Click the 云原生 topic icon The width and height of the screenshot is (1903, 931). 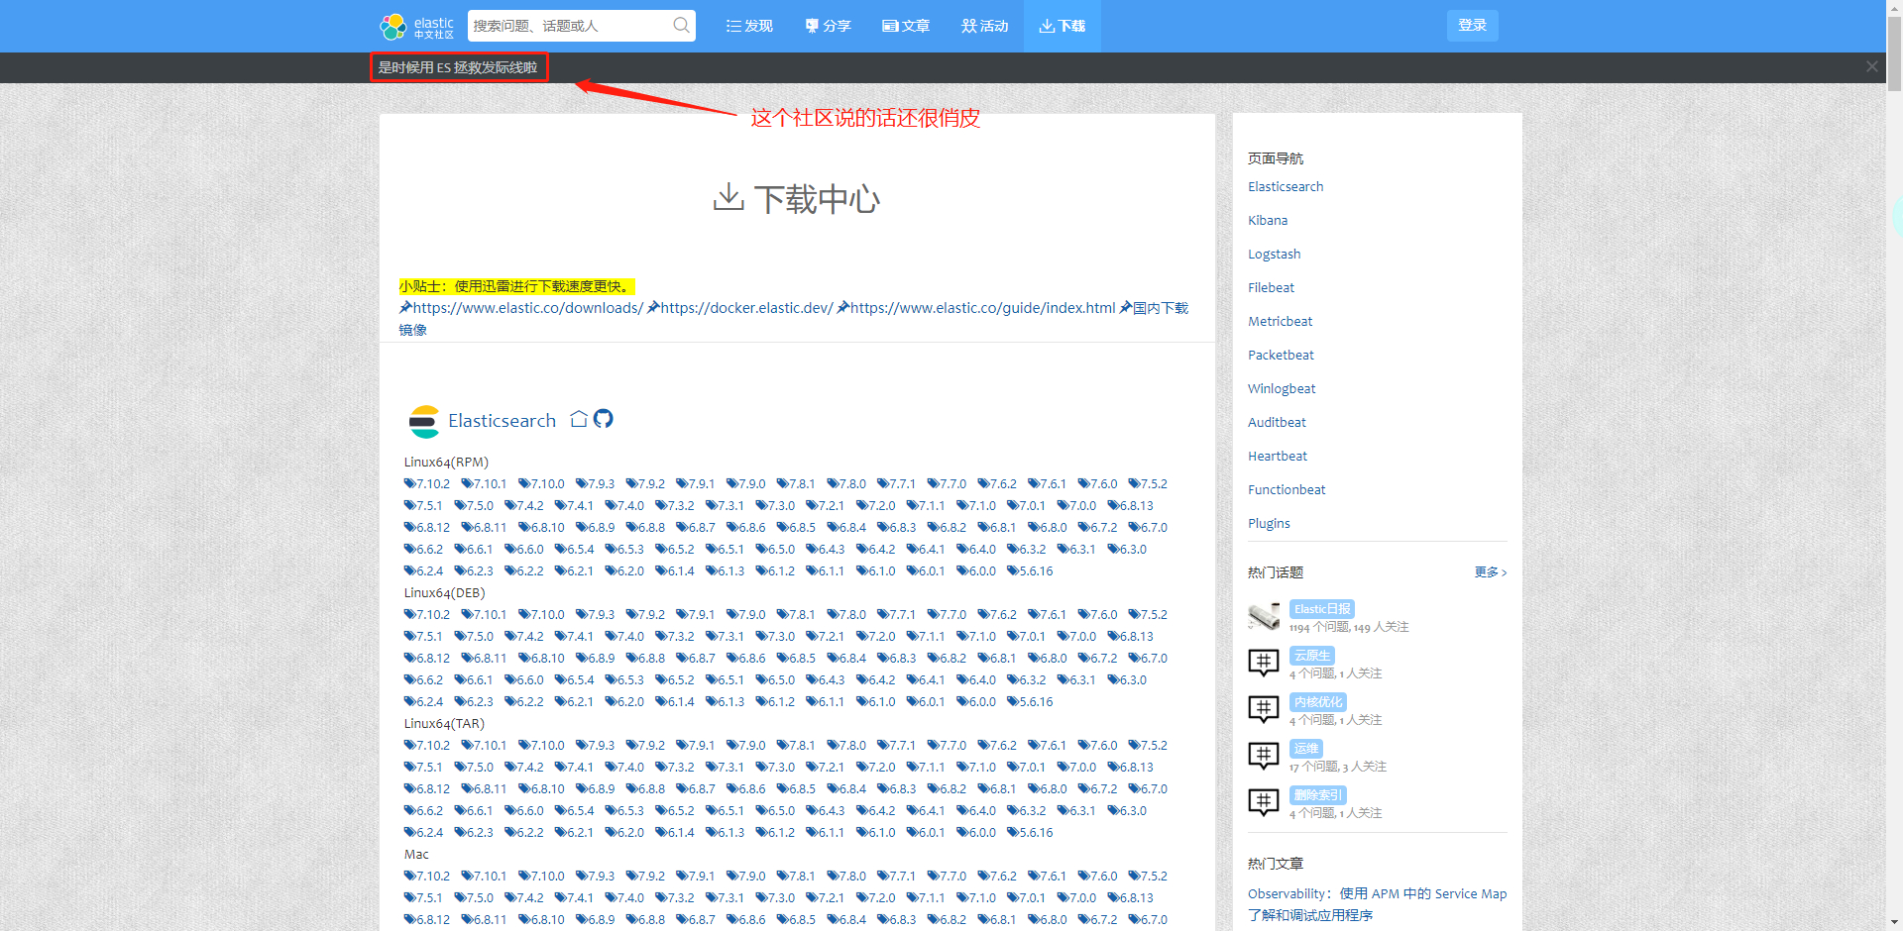pyautogui.click(x=1264, y=663)
